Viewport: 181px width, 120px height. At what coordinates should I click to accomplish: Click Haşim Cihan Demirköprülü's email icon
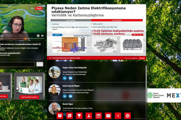pos(70,78)
